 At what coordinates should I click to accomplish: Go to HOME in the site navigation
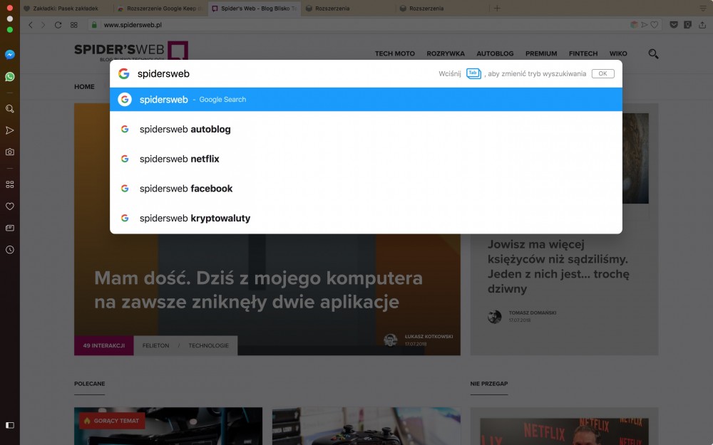click(85, 87)
